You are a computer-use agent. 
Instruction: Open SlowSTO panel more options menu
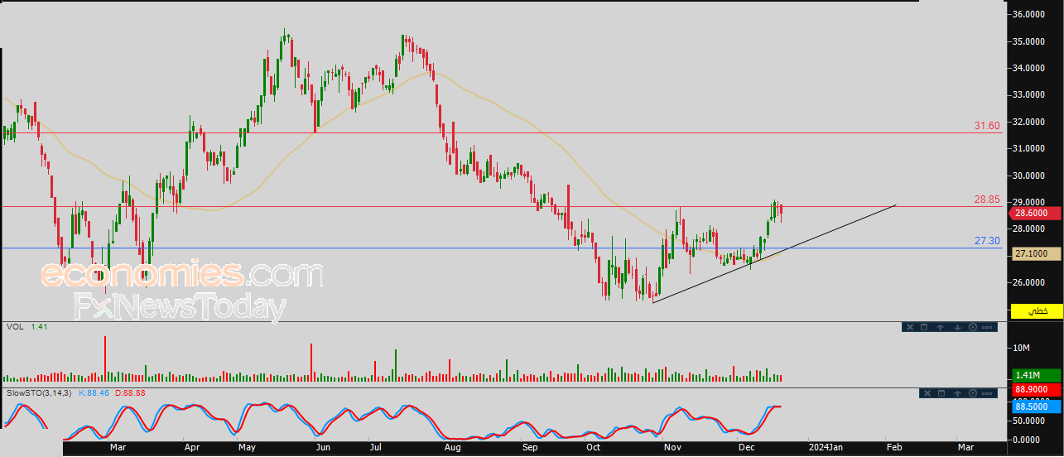(x=988, y=392)
